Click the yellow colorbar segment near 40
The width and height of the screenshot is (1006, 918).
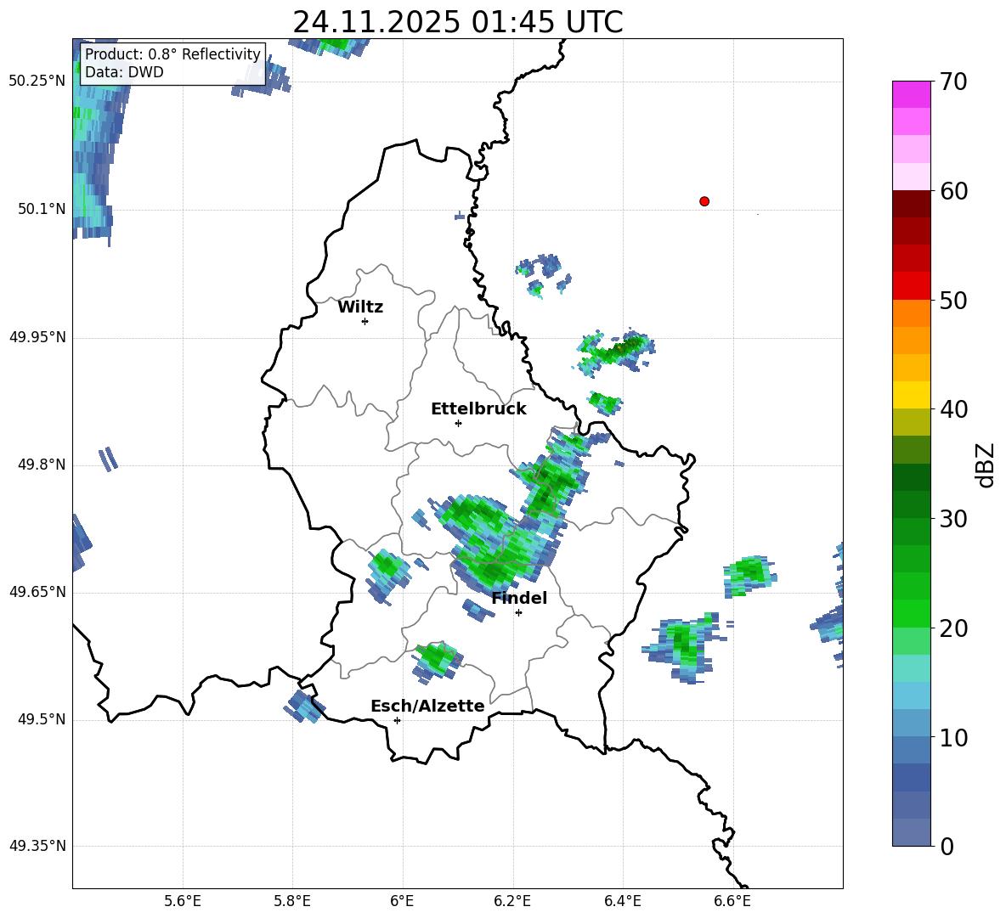tap(911, 395)
